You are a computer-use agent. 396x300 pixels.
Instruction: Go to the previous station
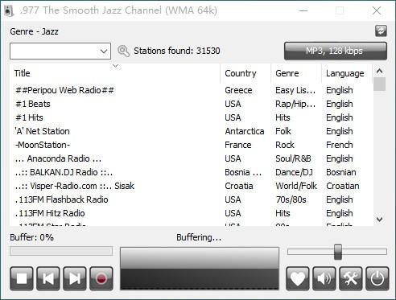(x=48, y=278)
